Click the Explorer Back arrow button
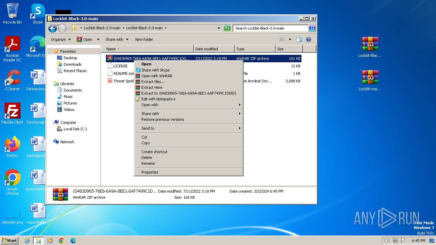 click(52, 28)
